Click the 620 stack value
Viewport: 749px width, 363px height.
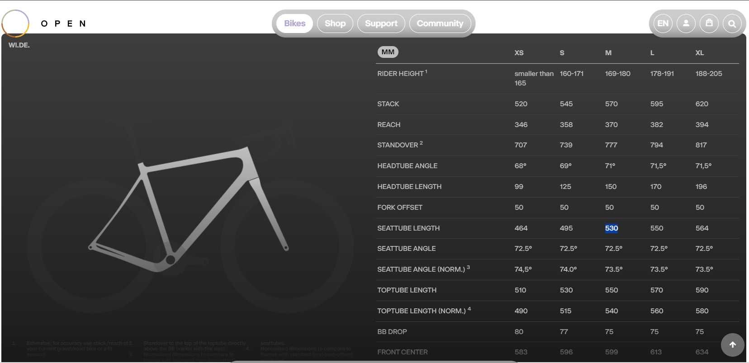click(x=702, y=104)
